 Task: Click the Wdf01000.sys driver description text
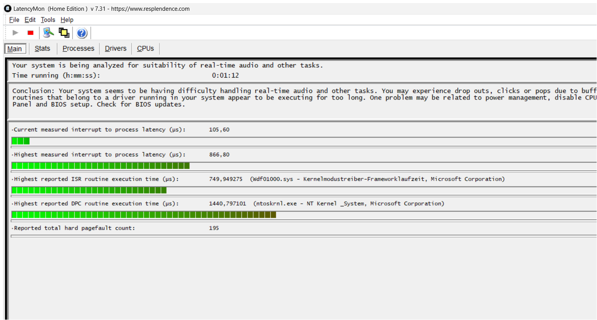pos(377,179)
